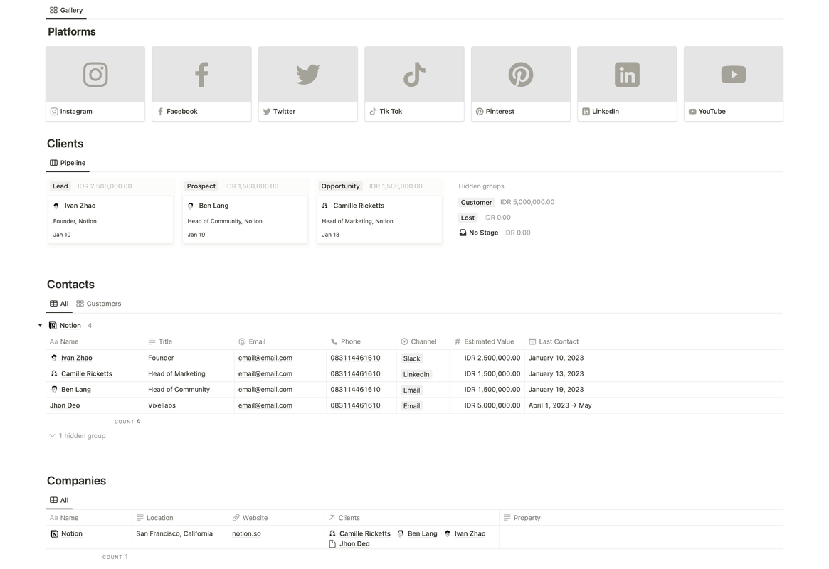Open the large TikTok logo card
This screenshot has height=569, width=829.
(x=414, y=74)
